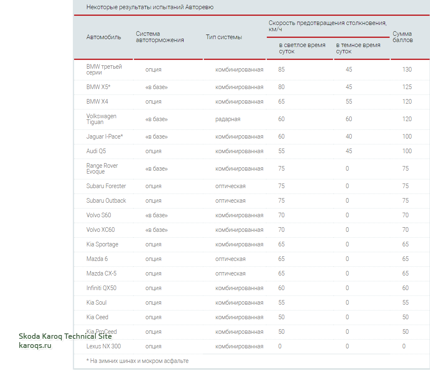Select the 'Kia Soul' car name
The width and height of the screenshot is (430, 370).
click(96, 303)
